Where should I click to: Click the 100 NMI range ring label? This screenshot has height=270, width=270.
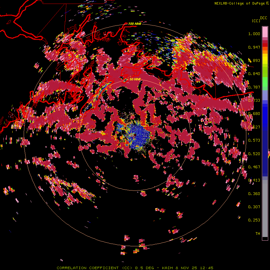pyautogui.click(x=135, y=24)
